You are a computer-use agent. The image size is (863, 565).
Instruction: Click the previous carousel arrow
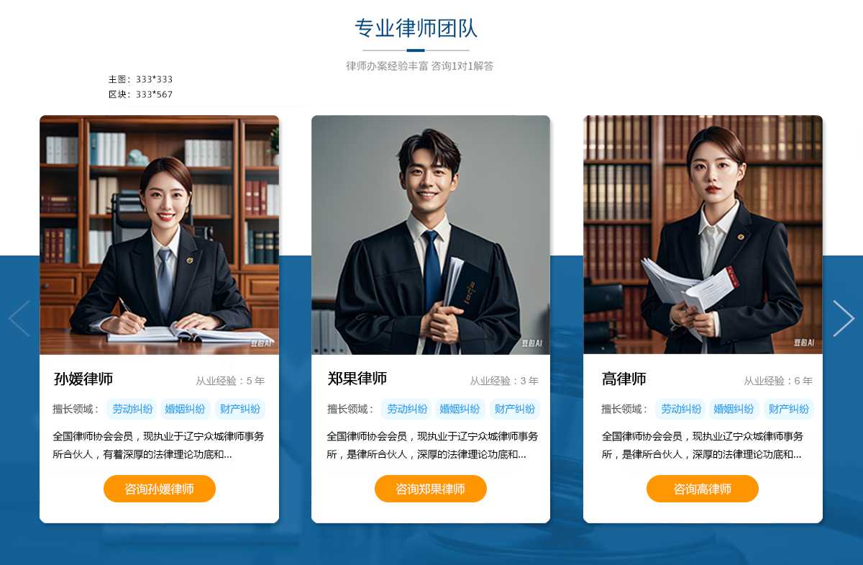pyautogui.click(x=19, y=318)
